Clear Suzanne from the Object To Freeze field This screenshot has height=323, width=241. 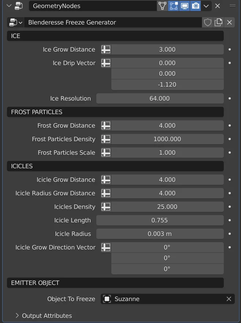229,299
